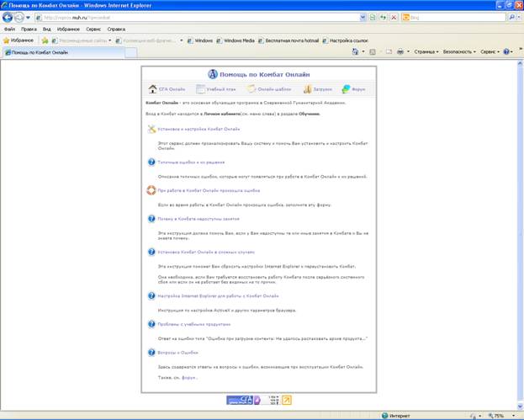Click the lifebuoy icon beside error report link
Viewport: 524px width, 420px height.
pyautogui.click(x=151, y=191)
